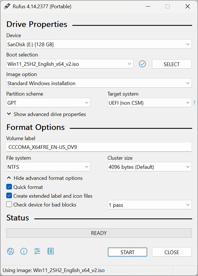Open the language globe icon
Viewport: 198px width, 276px height.
pyautogui.click(x=11, y=251)
